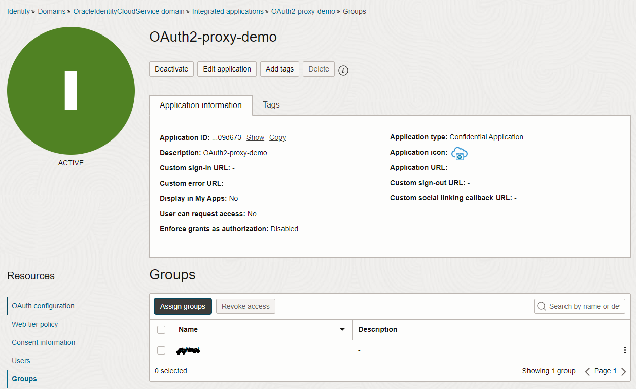Open Consent information resource
This screenshot has height=389, width=636.
point(44,342)
